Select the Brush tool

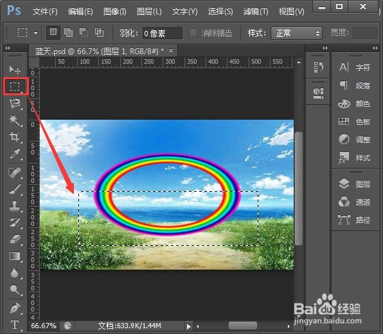[15, 189]
